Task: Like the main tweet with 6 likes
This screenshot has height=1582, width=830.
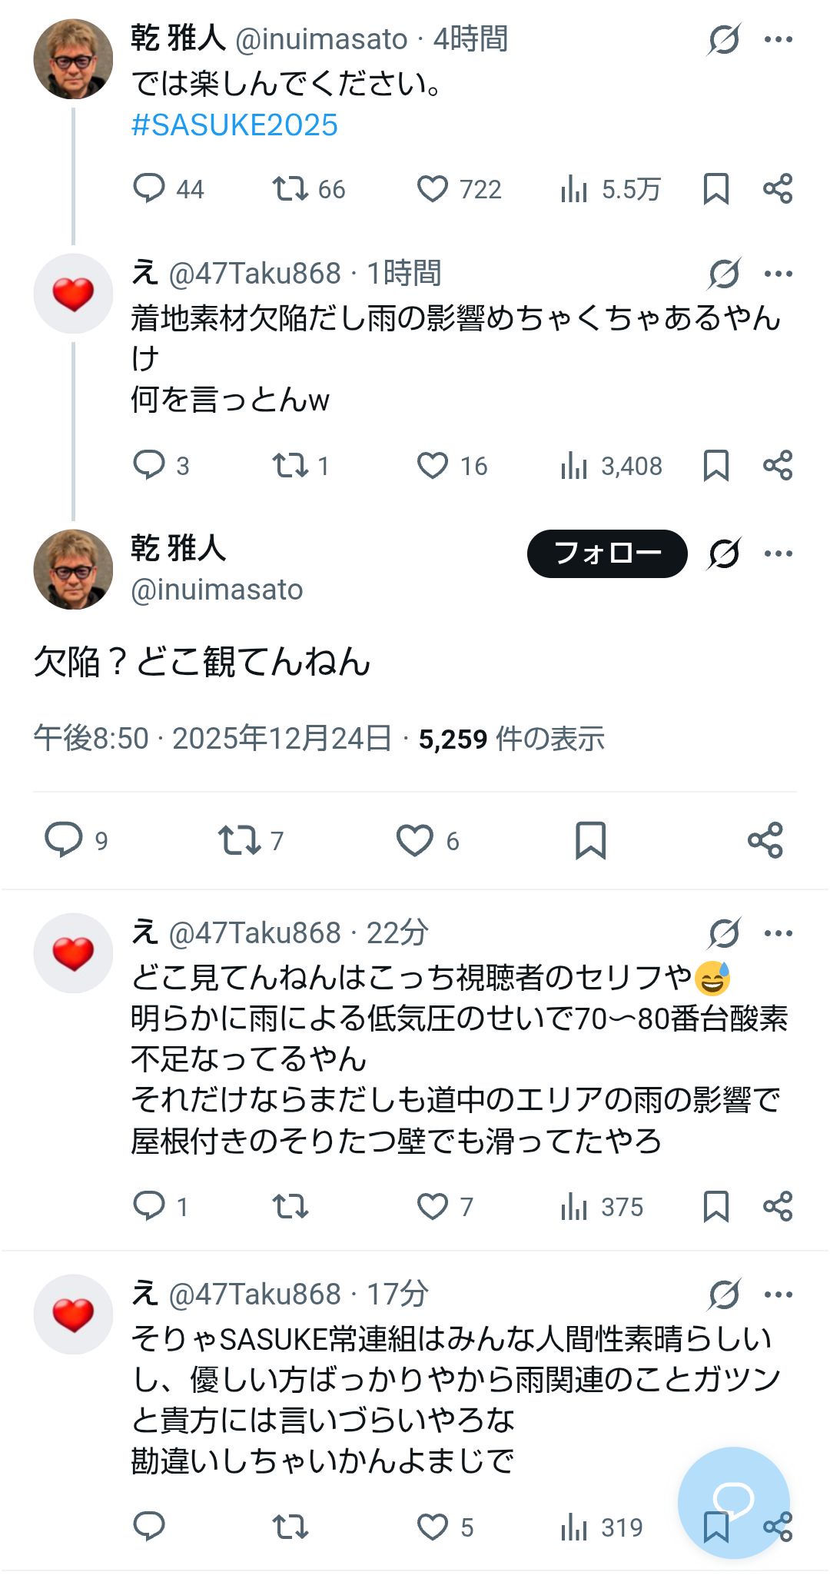Action: pyautogui.click(x=415, y=840)
